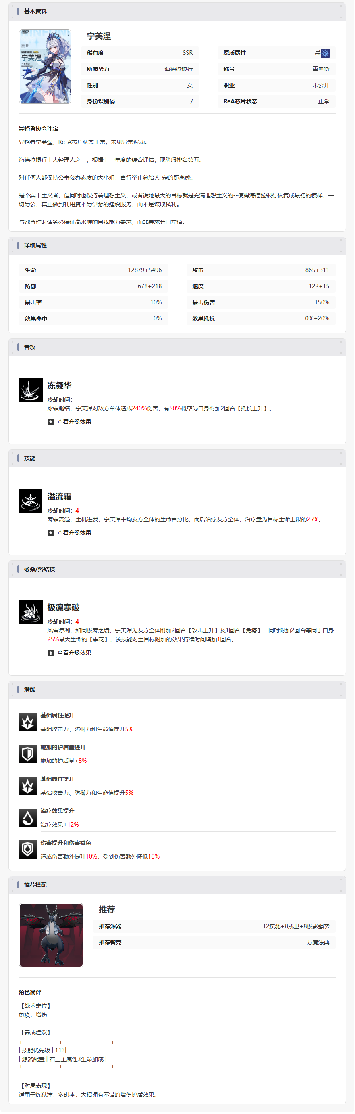Screen dimensions: 355x1114
Task: Click the 冻凝华 skill icon
Action: [30, 390]
